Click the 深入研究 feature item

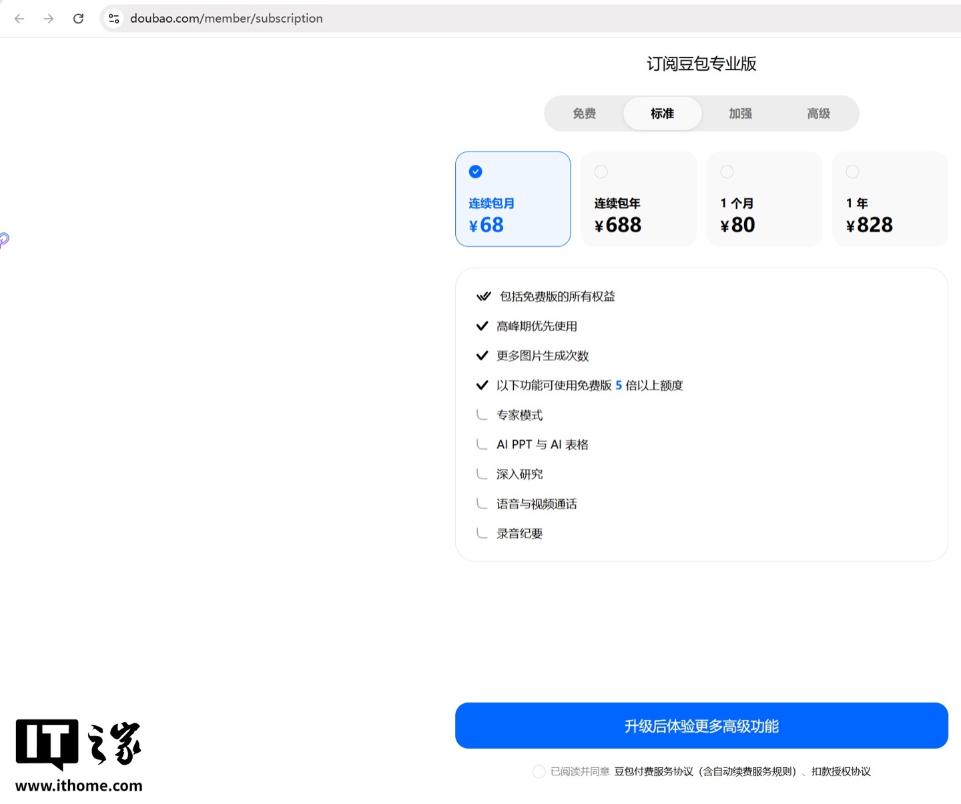(519, 474)
